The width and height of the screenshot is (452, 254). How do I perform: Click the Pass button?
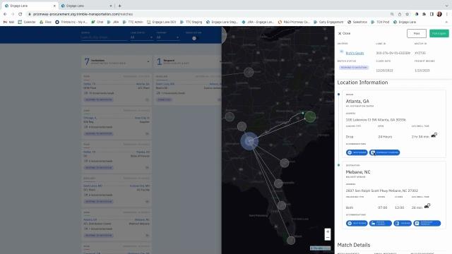click(417, 33)
